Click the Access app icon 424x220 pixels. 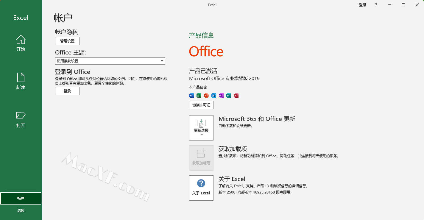(x=236, y=96)
